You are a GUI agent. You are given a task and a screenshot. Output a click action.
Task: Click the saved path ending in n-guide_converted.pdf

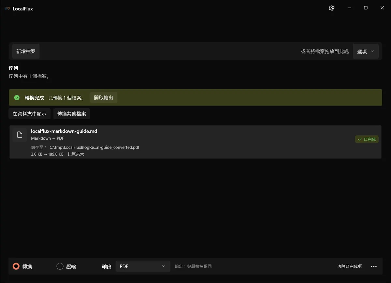coord(94,147)
